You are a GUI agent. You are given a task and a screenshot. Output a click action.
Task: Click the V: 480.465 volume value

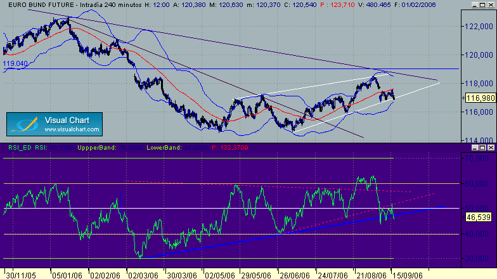click(375, 5)
